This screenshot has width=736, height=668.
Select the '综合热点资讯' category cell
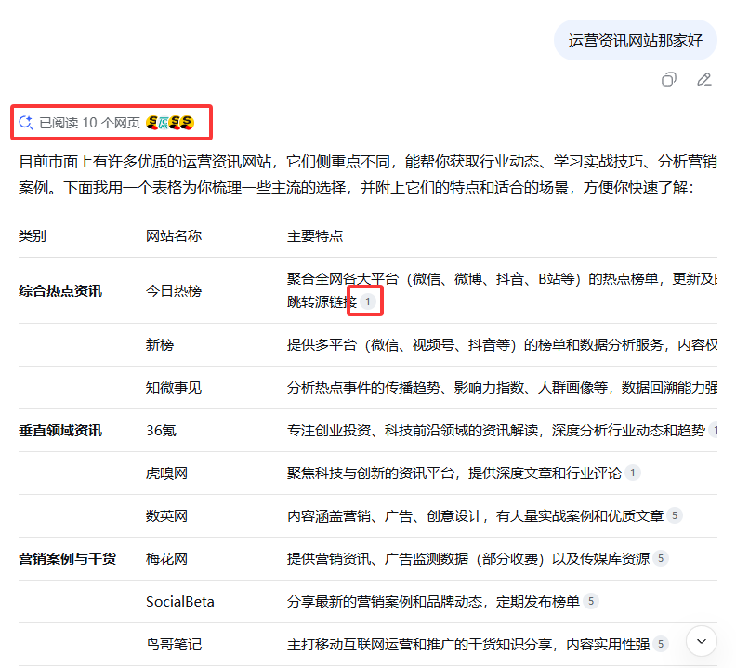60,290
